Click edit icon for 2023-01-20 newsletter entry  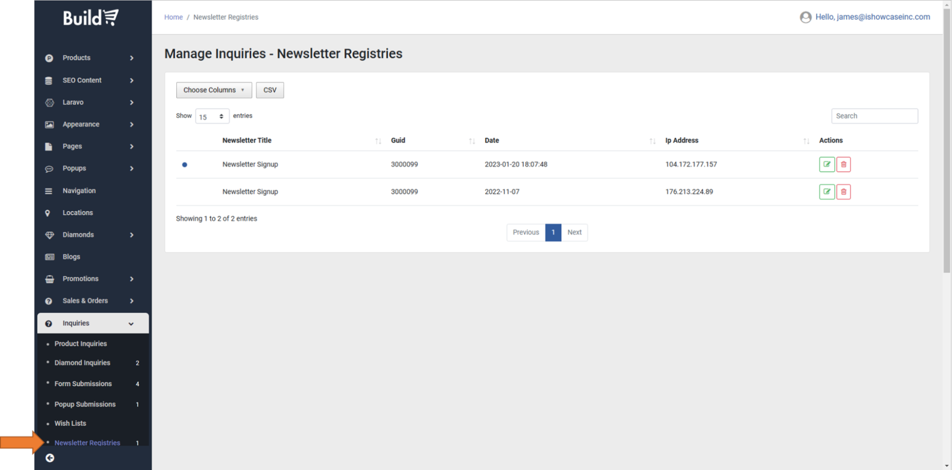pyautogui.click(x=827, y=164)
